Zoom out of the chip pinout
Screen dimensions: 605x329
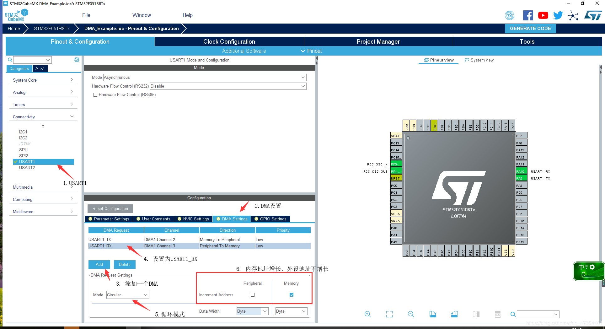click(411, 314)
